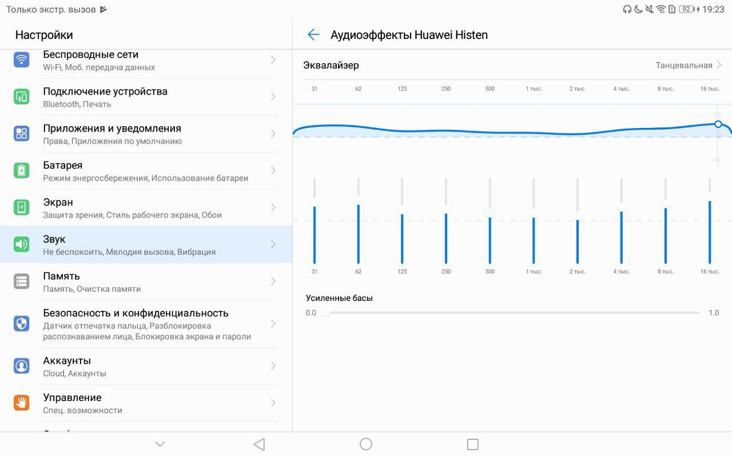Expand Аккаунты row chevron

click(273, 366)
